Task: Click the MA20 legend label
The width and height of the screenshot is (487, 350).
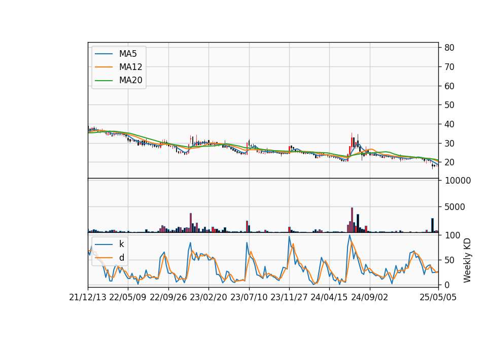Action: [131, 80]
